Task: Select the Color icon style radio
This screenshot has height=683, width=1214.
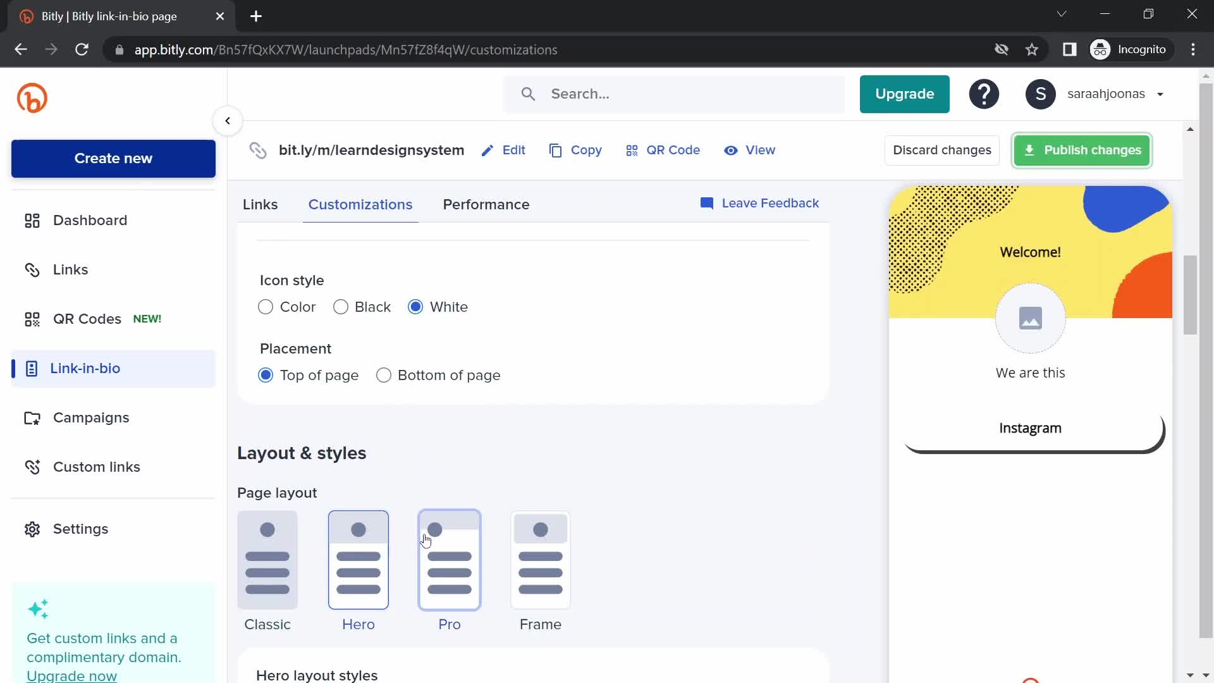Action: point(266,307)
